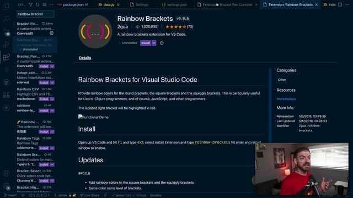Click the main git branch in status bar
The height and width of the screenshot is (198, 353).
tap(10, 195)
